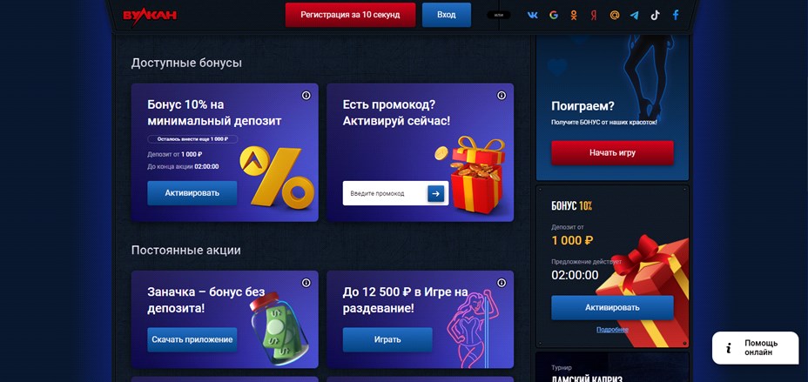The image size is (808, 382).
Task: Click the Mail.ru @ login icon
Action: tap(614, 15)
